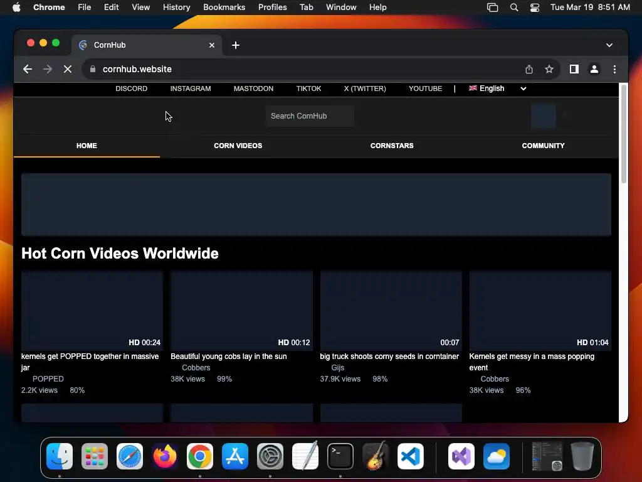
Task: Follow the YOUTUBE link
Action: [426, 88]
